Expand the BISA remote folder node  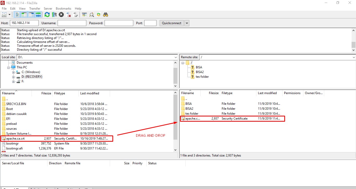pos(192,67)
